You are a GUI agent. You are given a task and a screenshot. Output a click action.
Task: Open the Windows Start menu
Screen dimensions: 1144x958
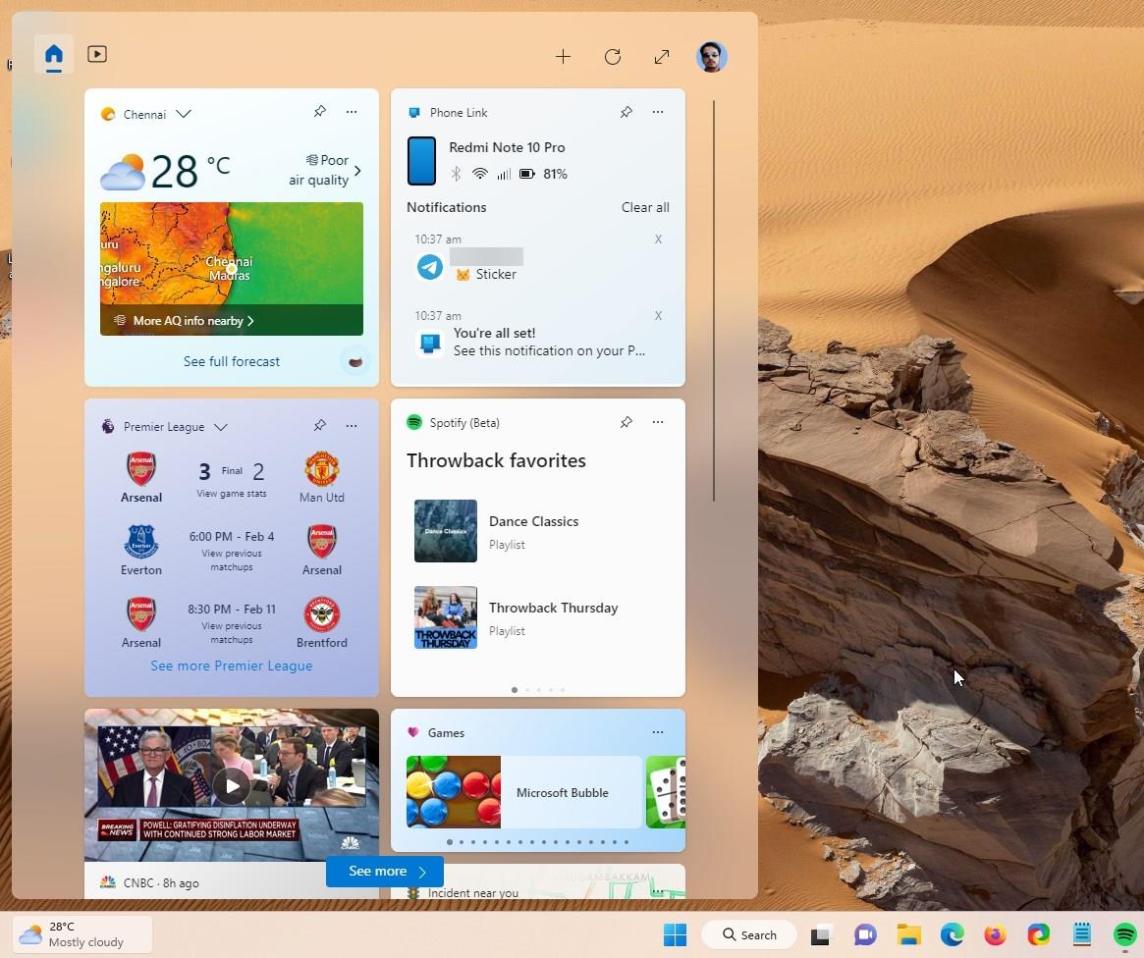pyautogui.click(x=675, y=934)
